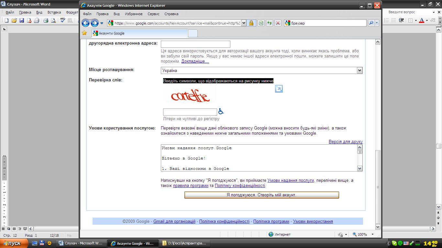This screenshot has height=248, width=442.
Task: Go back with the IE Back arrow
Action: (x=85, y=23)
